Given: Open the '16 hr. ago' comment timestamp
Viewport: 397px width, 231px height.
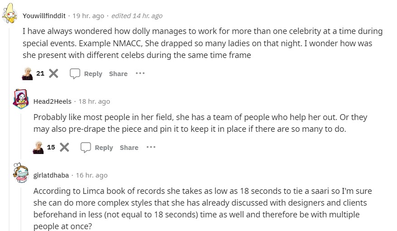Looking at the screenshot, I should (92, 175).
